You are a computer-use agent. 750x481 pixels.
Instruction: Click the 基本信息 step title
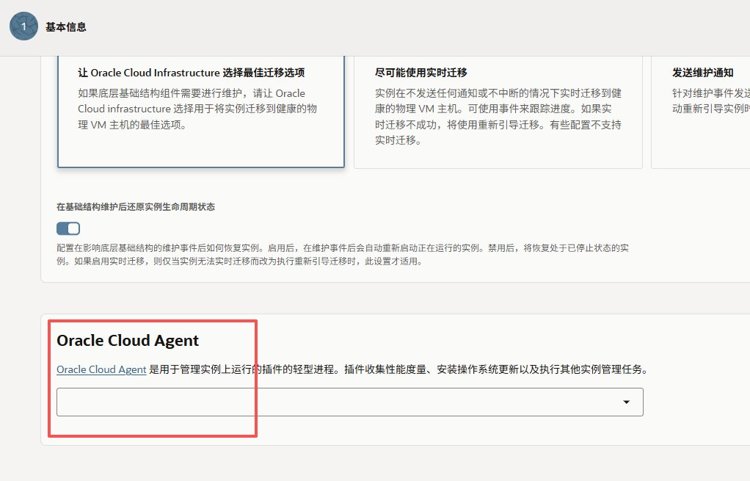coord(66,26)
